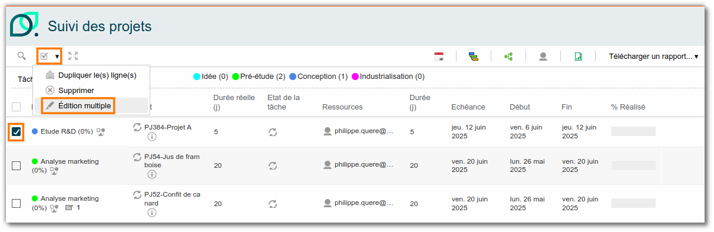
Task: Click the grey user view toolbar icon
Action: point(543,57)
